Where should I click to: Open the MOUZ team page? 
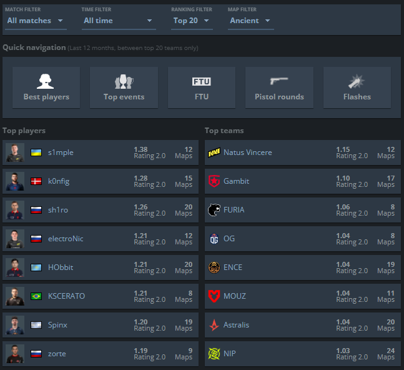click(235, 296)
